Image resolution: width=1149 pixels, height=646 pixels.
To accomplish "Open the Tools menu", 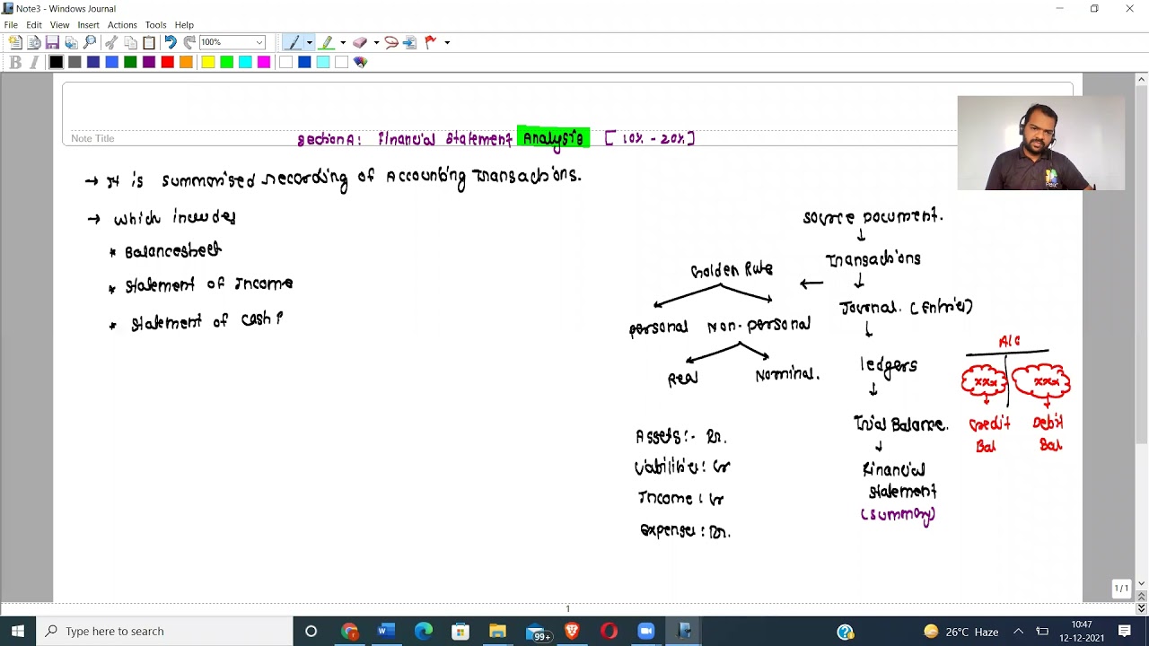I will pyautogui.click(x=155, y=25).
